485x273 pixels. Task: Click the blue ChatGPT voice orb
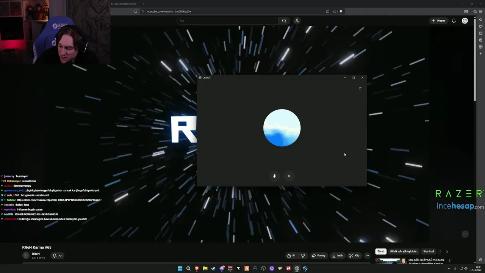(282, 128)
